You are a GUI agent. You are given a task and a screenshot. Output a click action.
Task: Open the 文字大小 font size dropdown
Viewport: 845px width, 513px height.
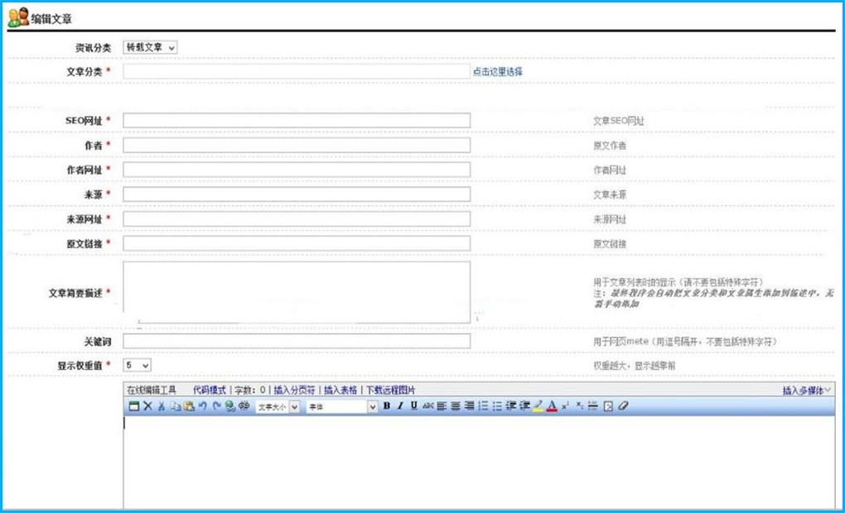pyautogui.click(x=278, y=407)
